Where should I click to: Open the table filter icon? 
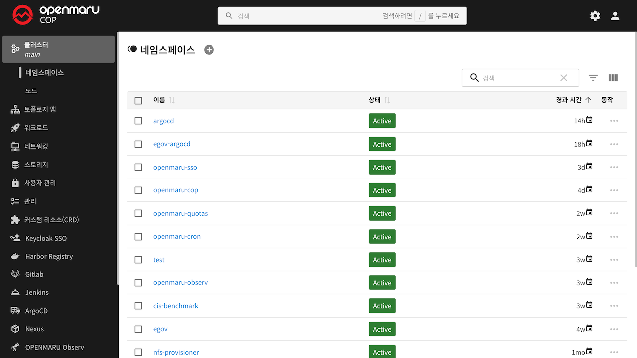click(593, 78)
